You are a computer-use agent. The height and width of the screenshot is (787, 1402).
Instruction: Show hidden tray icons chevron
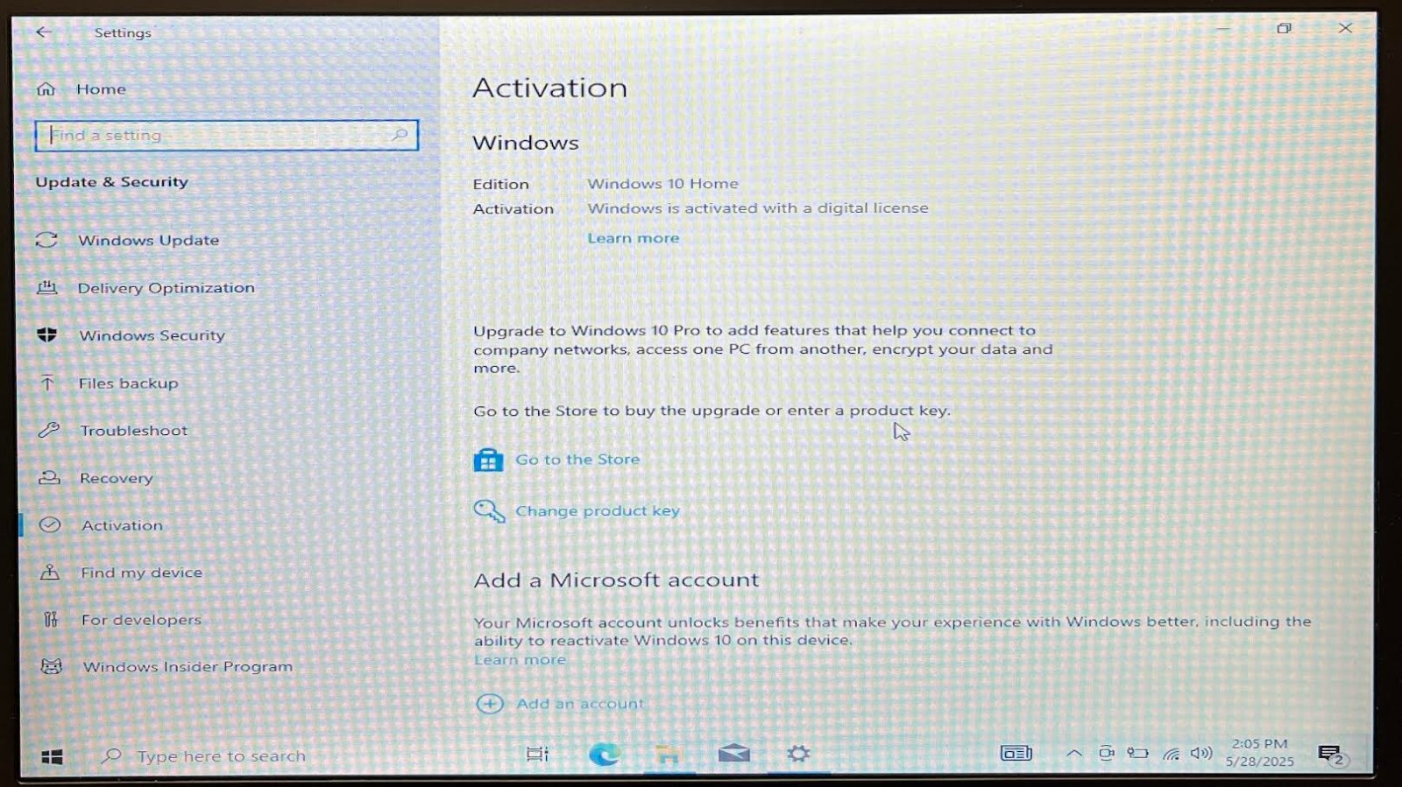click(x=1073, y=754)
